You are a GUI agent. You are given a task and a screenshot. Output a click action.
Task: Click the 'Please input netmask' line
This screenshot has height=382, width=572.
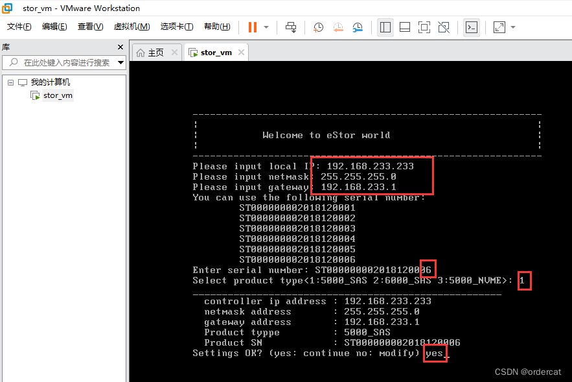[294, 177]
